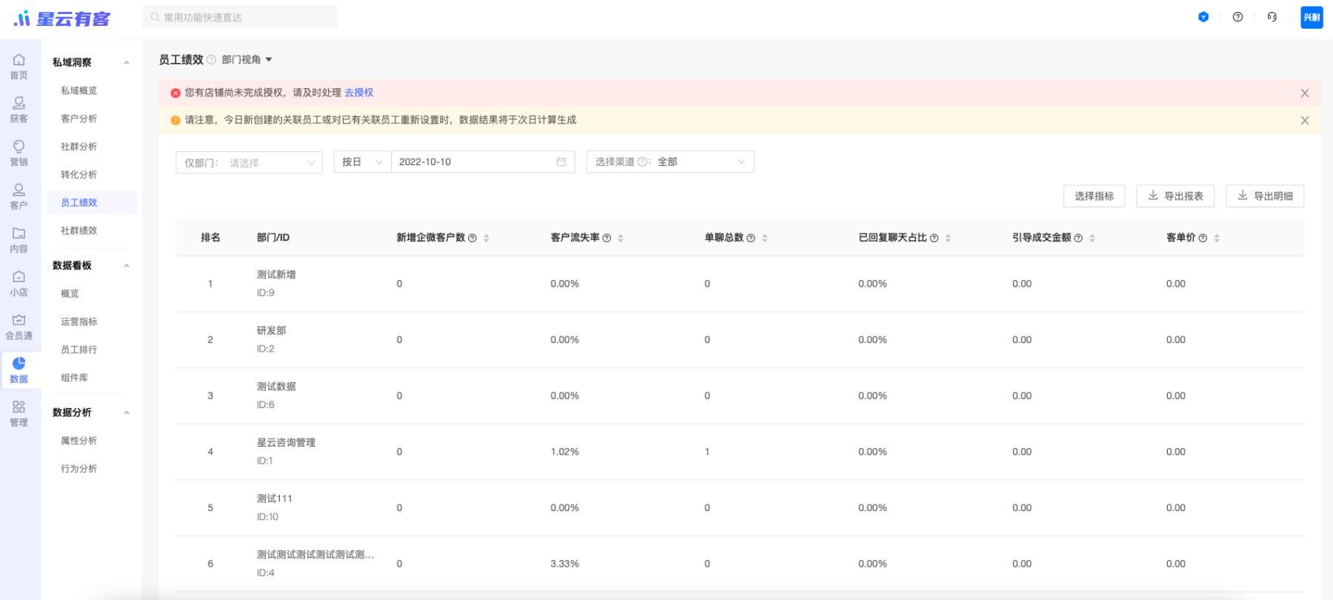
Task: Open the 选择渠道 channel dropdown
Action: tap(670, 161)
